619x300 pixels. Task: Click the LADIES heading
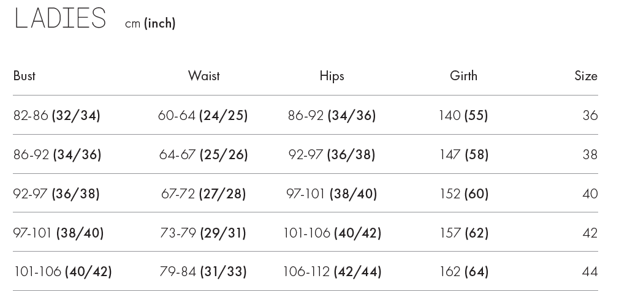pyautogui.click(x=60, y=18)
